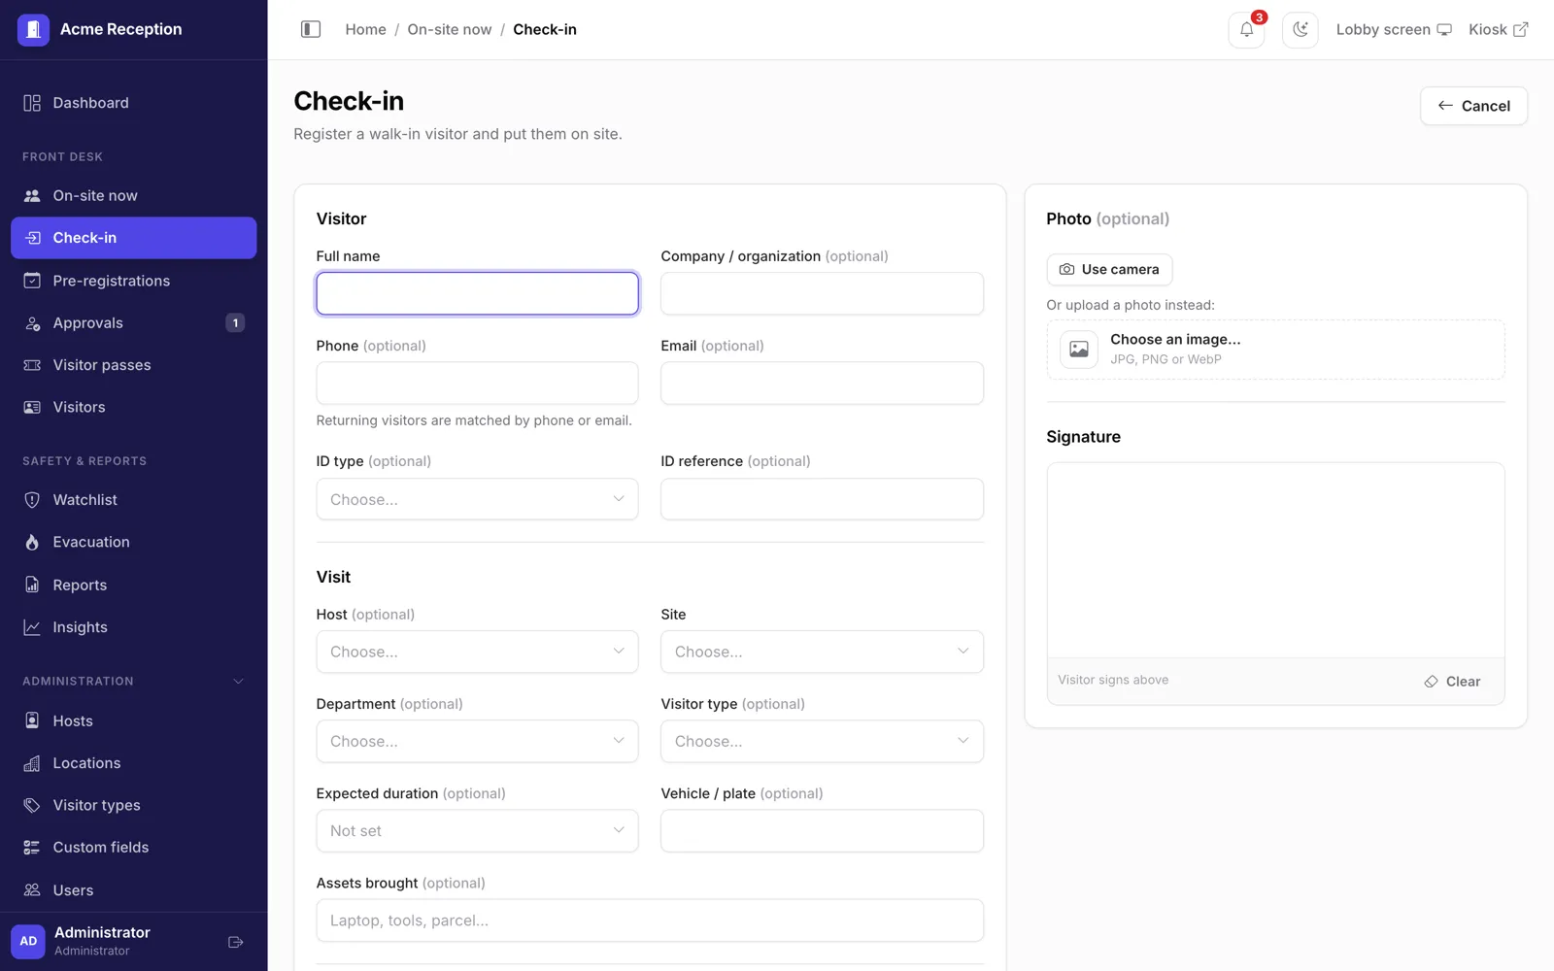This screenshot has height=971, width=1554.
Task: Click the Visitor passes ticket icon
Action: click(32, 365)
